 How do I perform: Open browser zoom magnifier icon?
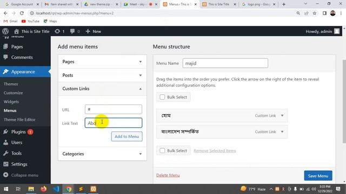coord(298,13)
